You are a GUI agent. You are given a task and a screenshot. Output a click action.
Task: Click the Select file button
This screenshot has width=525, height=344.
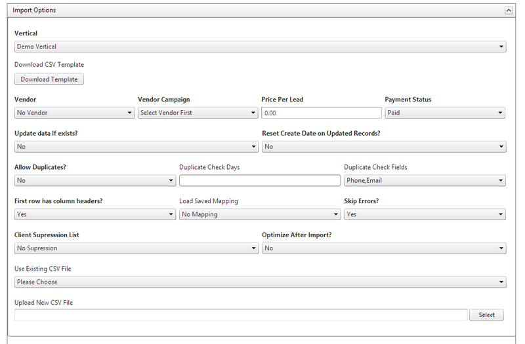(486, 315)
